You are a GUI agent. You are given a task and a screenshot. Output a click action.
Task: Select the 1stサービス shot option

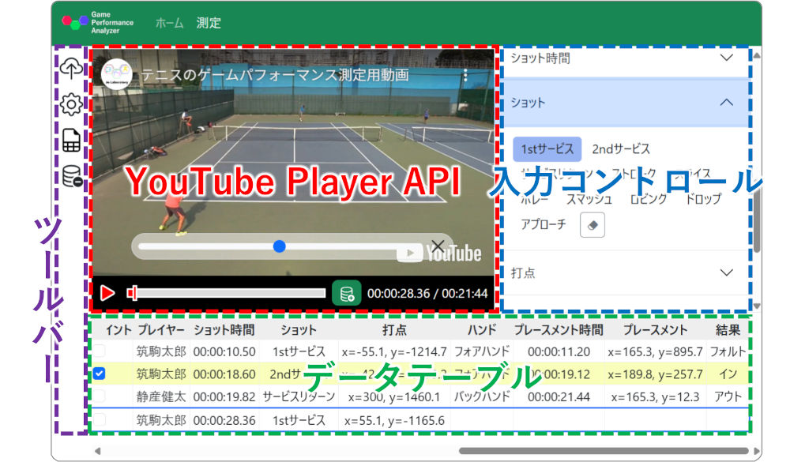[x=547, y=148]
